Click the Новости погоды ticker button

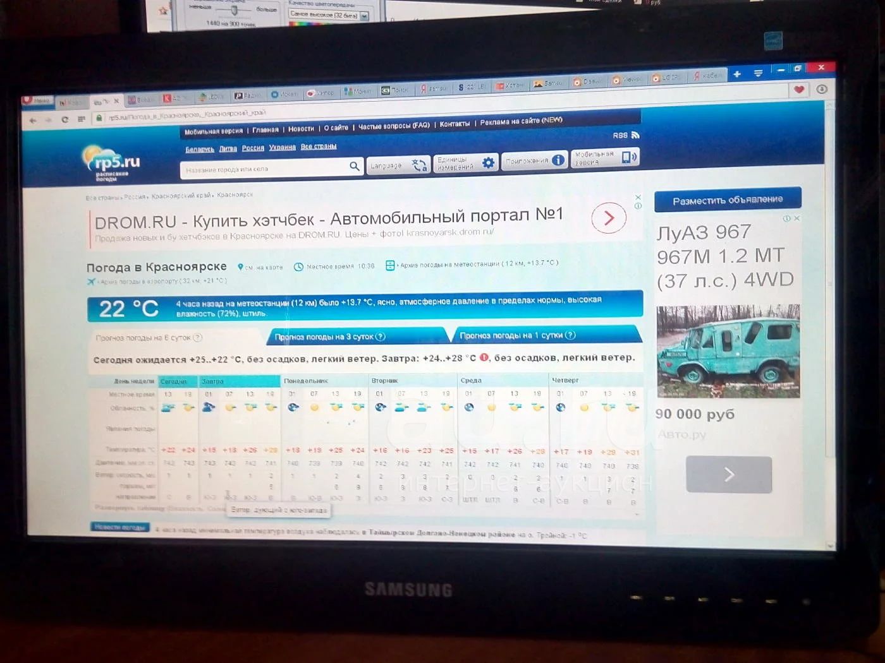coord(119,527)
